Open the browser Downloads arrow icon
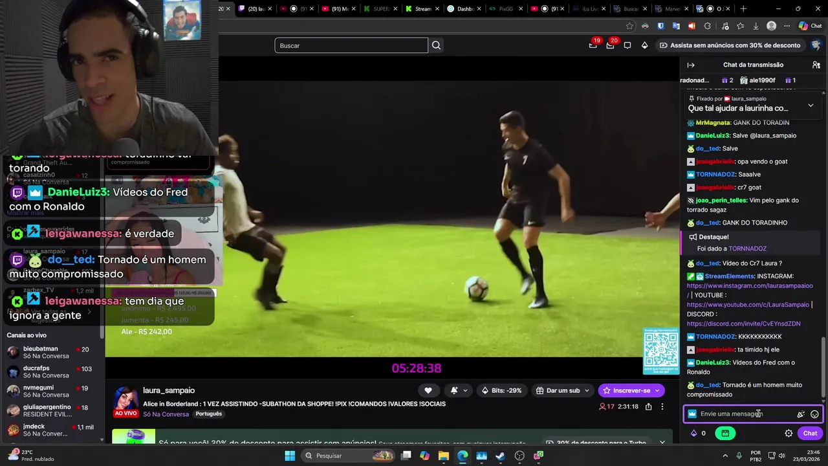828x466 pixels. coord(756,26)
